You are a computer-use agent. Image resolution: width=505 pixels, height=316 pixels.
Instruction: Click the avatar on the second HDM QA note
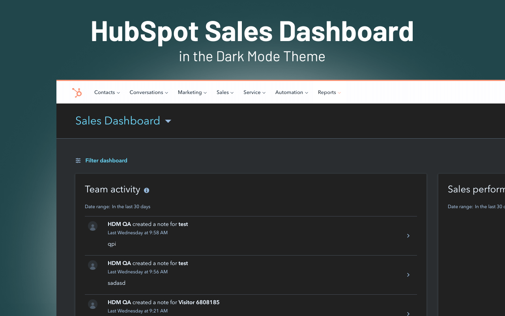pos(92,265)
